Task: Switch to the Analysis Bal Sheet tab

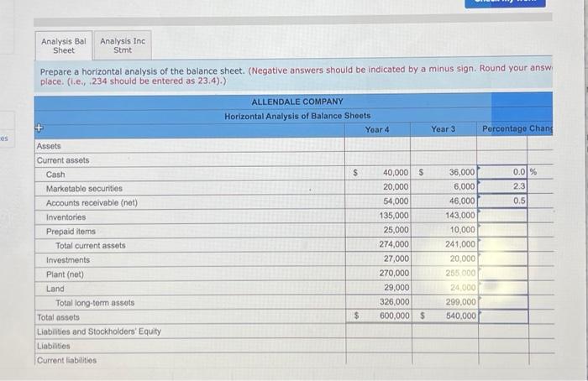Action: click(64, 45)
